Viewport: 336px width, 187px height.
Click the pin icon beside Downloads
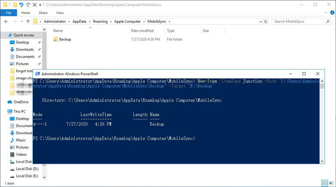[39, 49]
